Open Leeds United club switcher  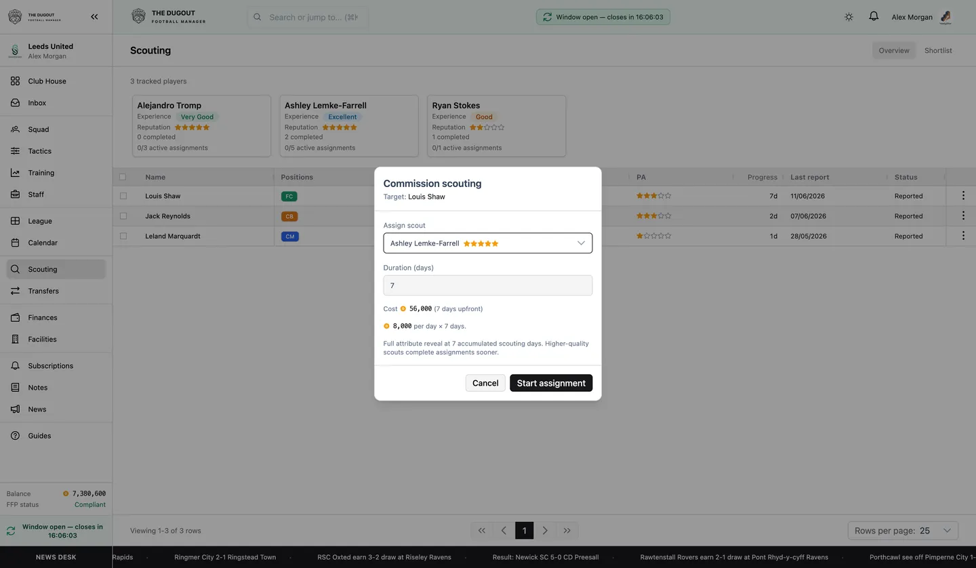[56, 51]
